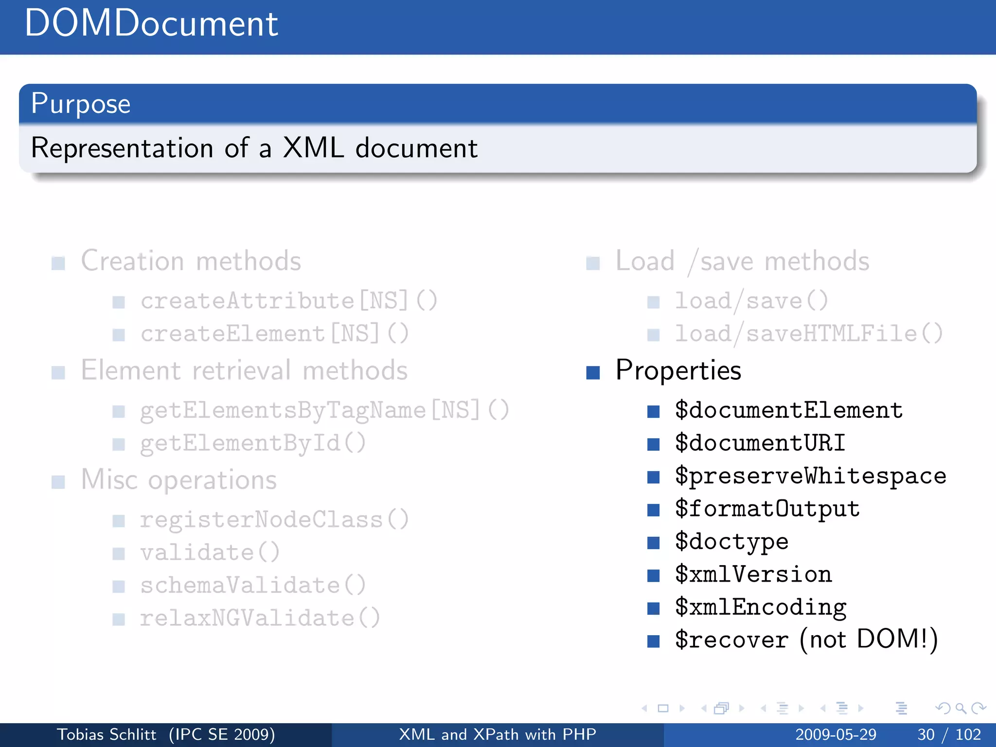This screenshot has width=996, height=747.
Task: Click the next slide arrow after rectangle icon
Action: (682, 709)
